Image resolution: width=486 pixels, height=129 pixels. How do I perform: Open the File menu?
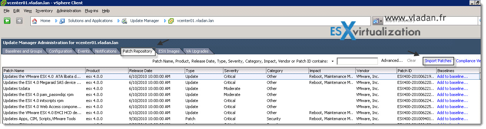click(x=6, y=11)
